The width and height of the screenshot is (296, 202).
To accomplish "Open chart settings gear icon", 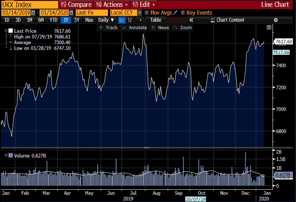I will 275,20.
